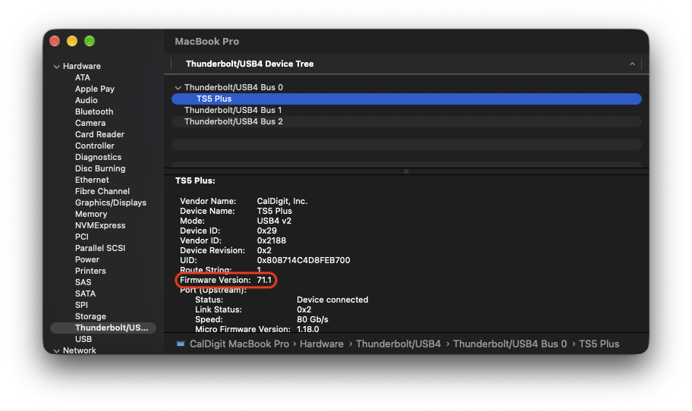
Task: Select Camera in the sidebar
Action: (x=90, y=123)
